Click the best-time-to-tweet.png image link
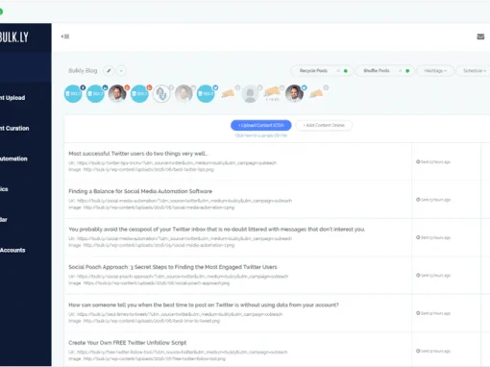This screenshot has width=490, height=367. 144,321
